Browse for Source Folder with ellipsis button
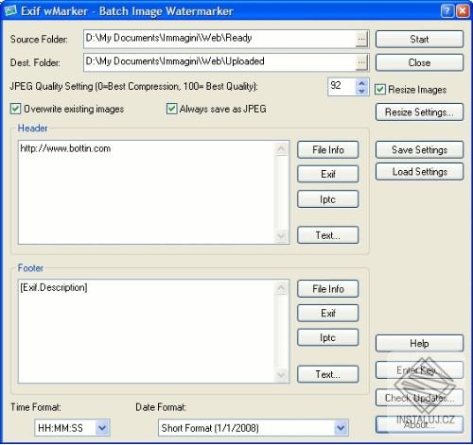 tap(361, 40)
